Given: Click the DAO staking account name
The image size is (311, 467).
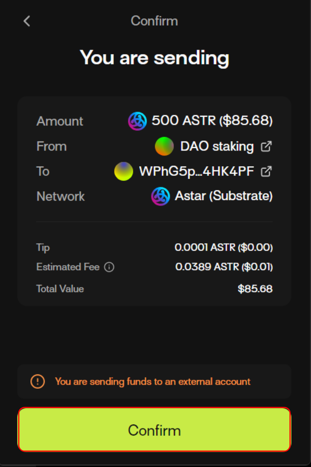Looking at the screenshot, I should pyautogui.click(x=217, y=146).
